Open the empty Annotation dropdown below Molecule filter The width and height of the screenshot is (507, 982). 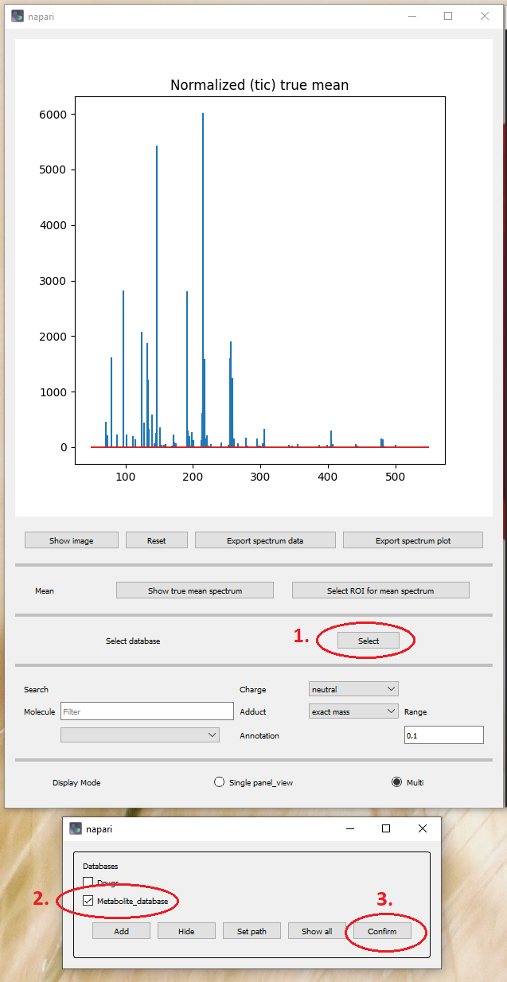point(140,735)
